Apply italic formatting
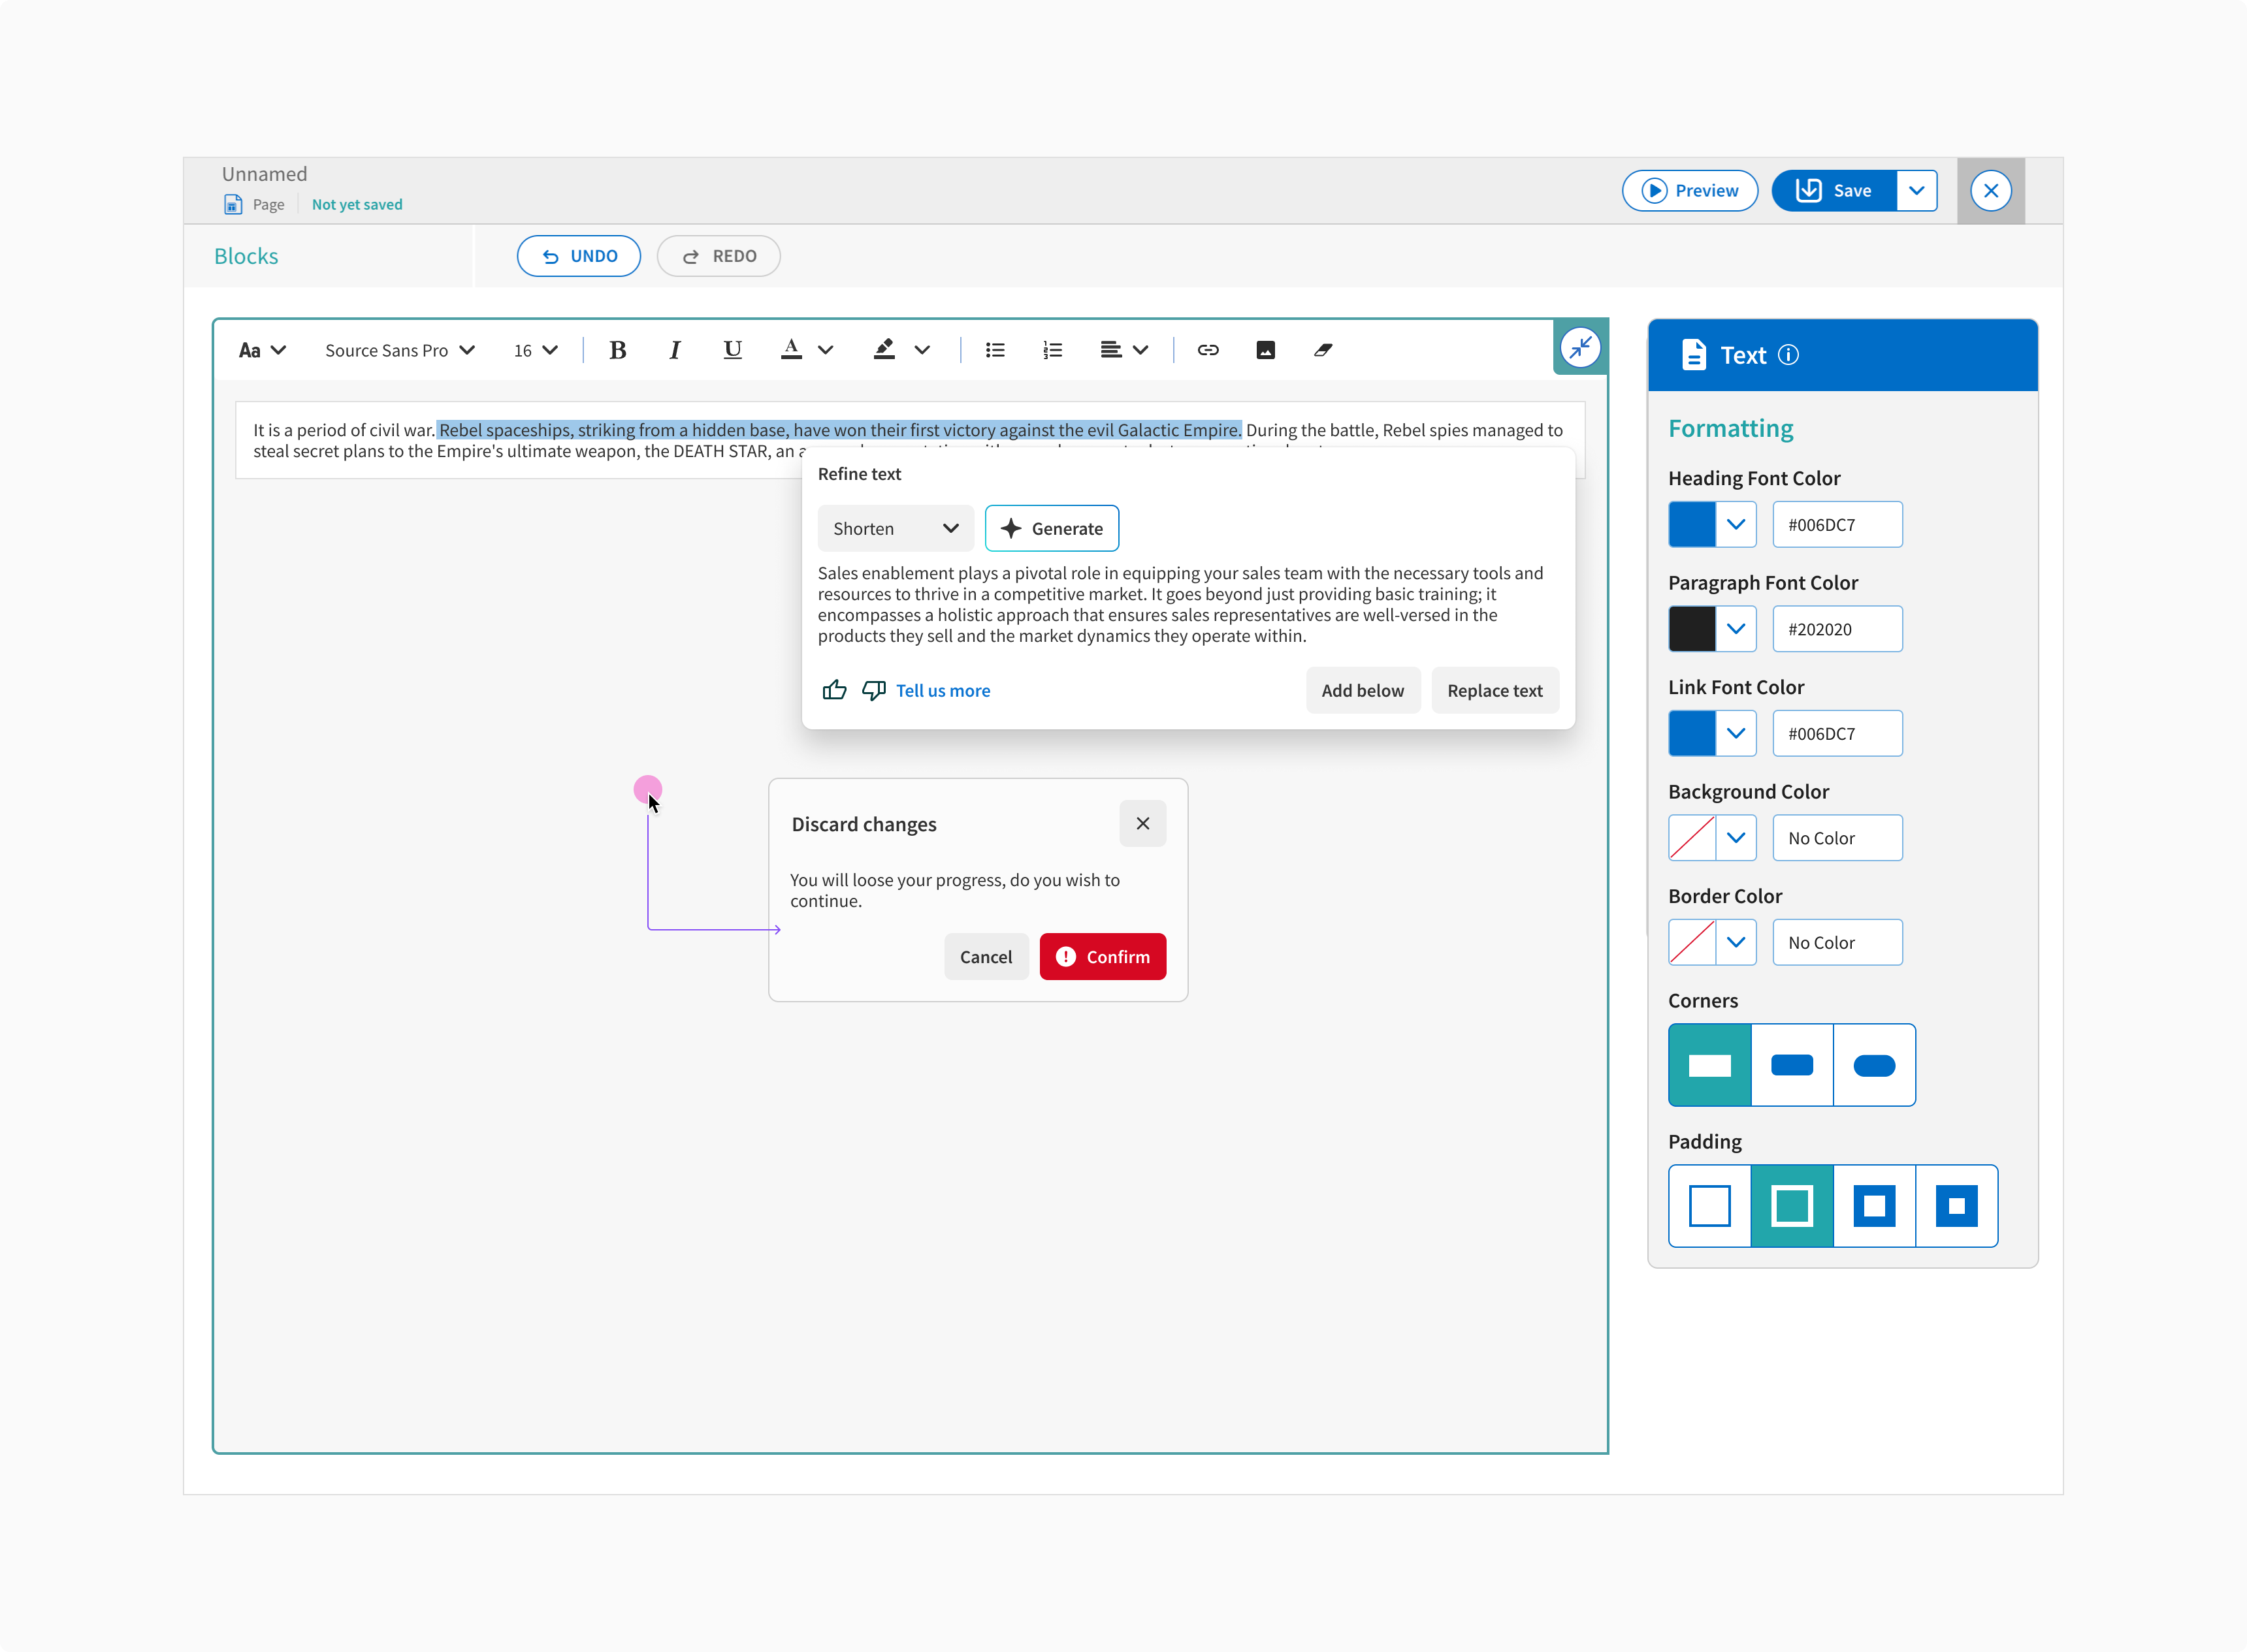The height and width of the screenshot is (1652, 2247). click(x=674, y=350)
